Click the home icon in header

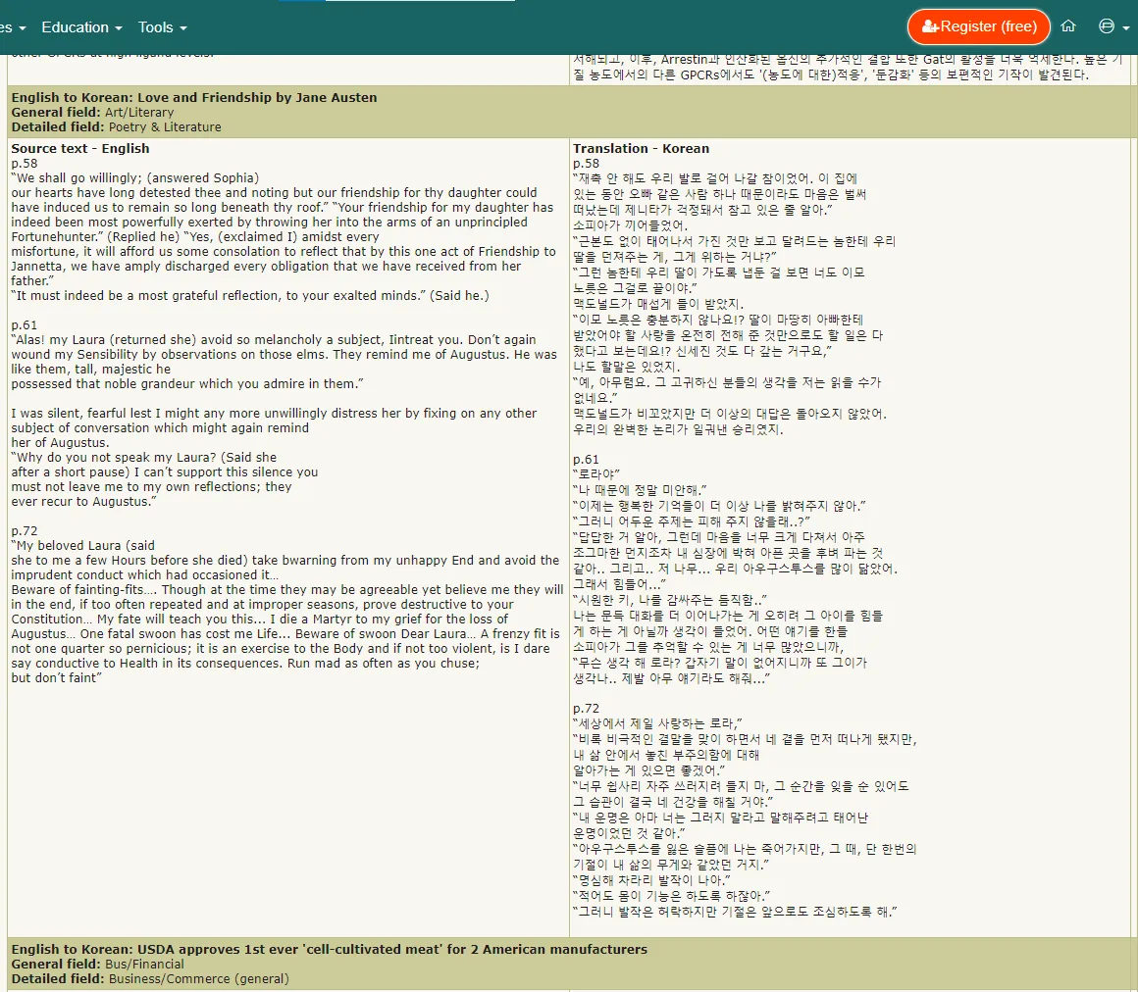[1068, 26]
